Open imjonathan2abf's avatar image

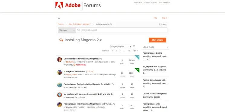(x=60, y=85)
